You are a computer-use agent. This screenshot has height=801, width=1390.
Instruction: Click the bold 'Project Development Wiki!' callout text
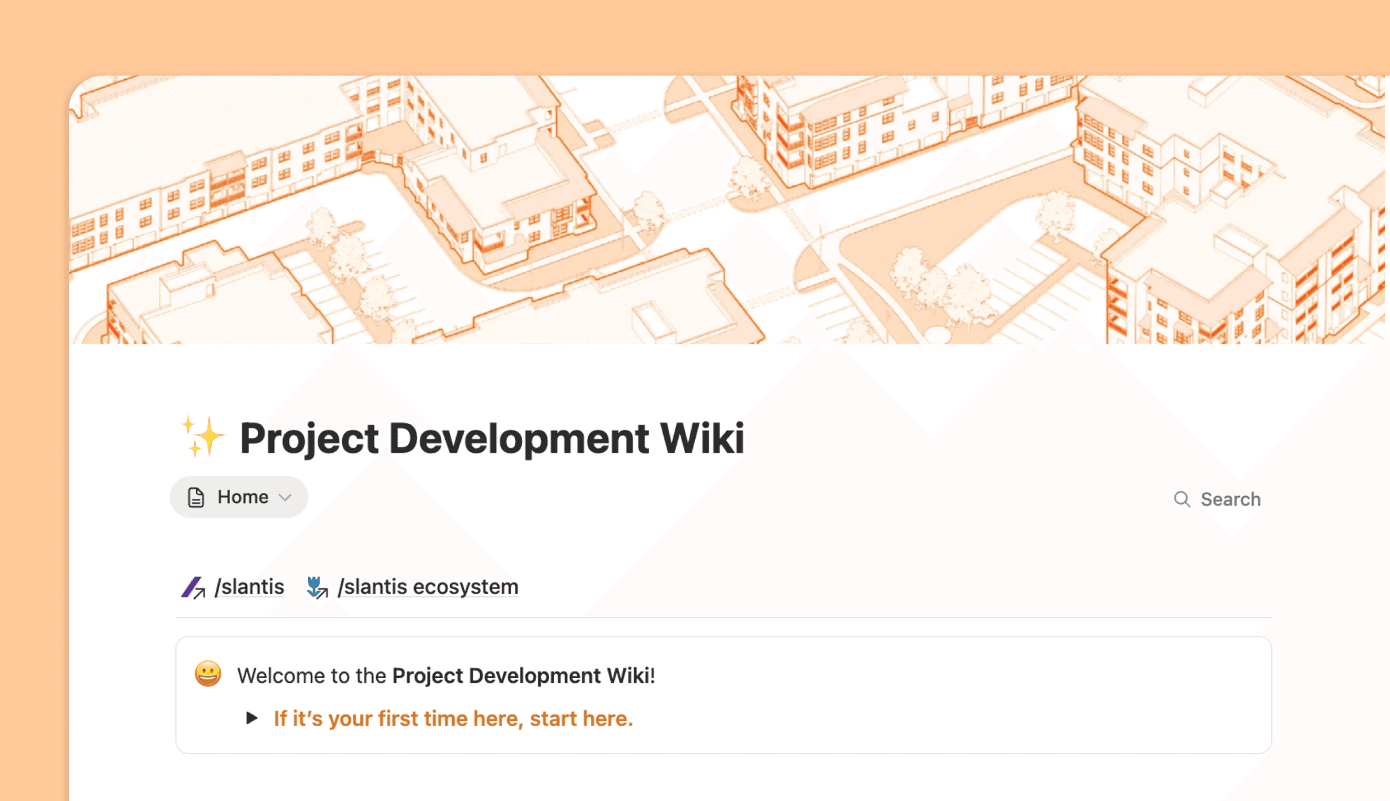tap(523, 676)
